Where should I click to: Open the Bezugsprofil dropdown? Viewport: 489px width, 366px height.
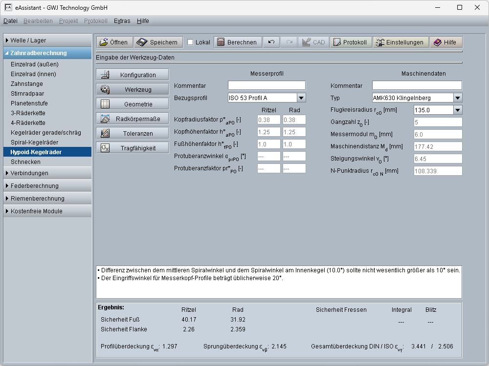click(x=301, y=98)
